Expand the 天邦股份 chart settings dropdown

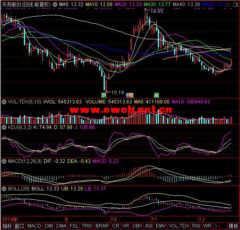[55, 4]
